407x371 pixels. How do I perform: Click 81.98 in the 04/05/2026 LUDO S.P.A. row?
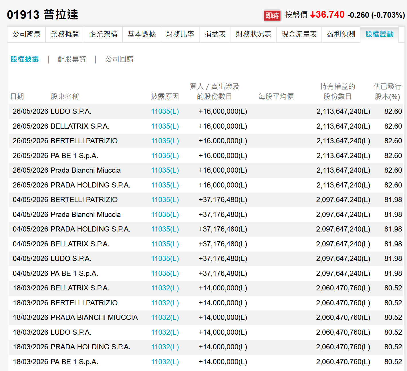[393, 259]
